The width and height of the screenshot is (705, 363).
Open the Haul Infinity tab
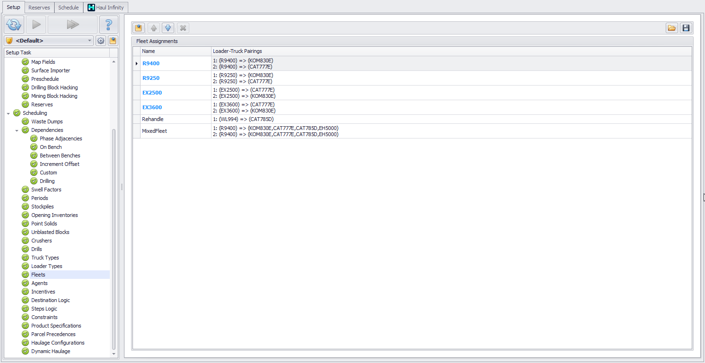pyautogui.click(x=106, y=8)
